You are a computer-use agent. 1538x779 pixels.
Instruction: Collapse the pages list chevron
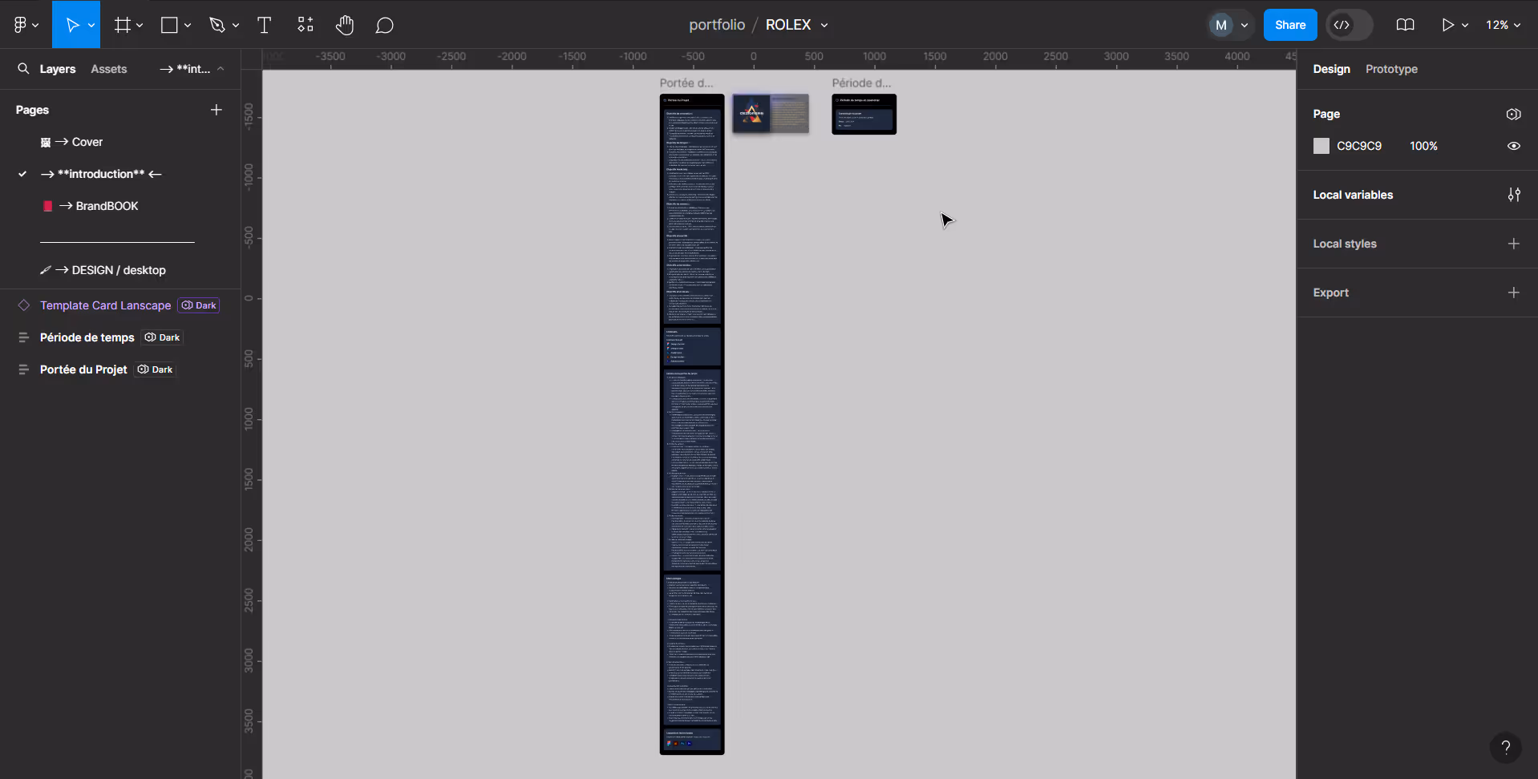[221, 69]
